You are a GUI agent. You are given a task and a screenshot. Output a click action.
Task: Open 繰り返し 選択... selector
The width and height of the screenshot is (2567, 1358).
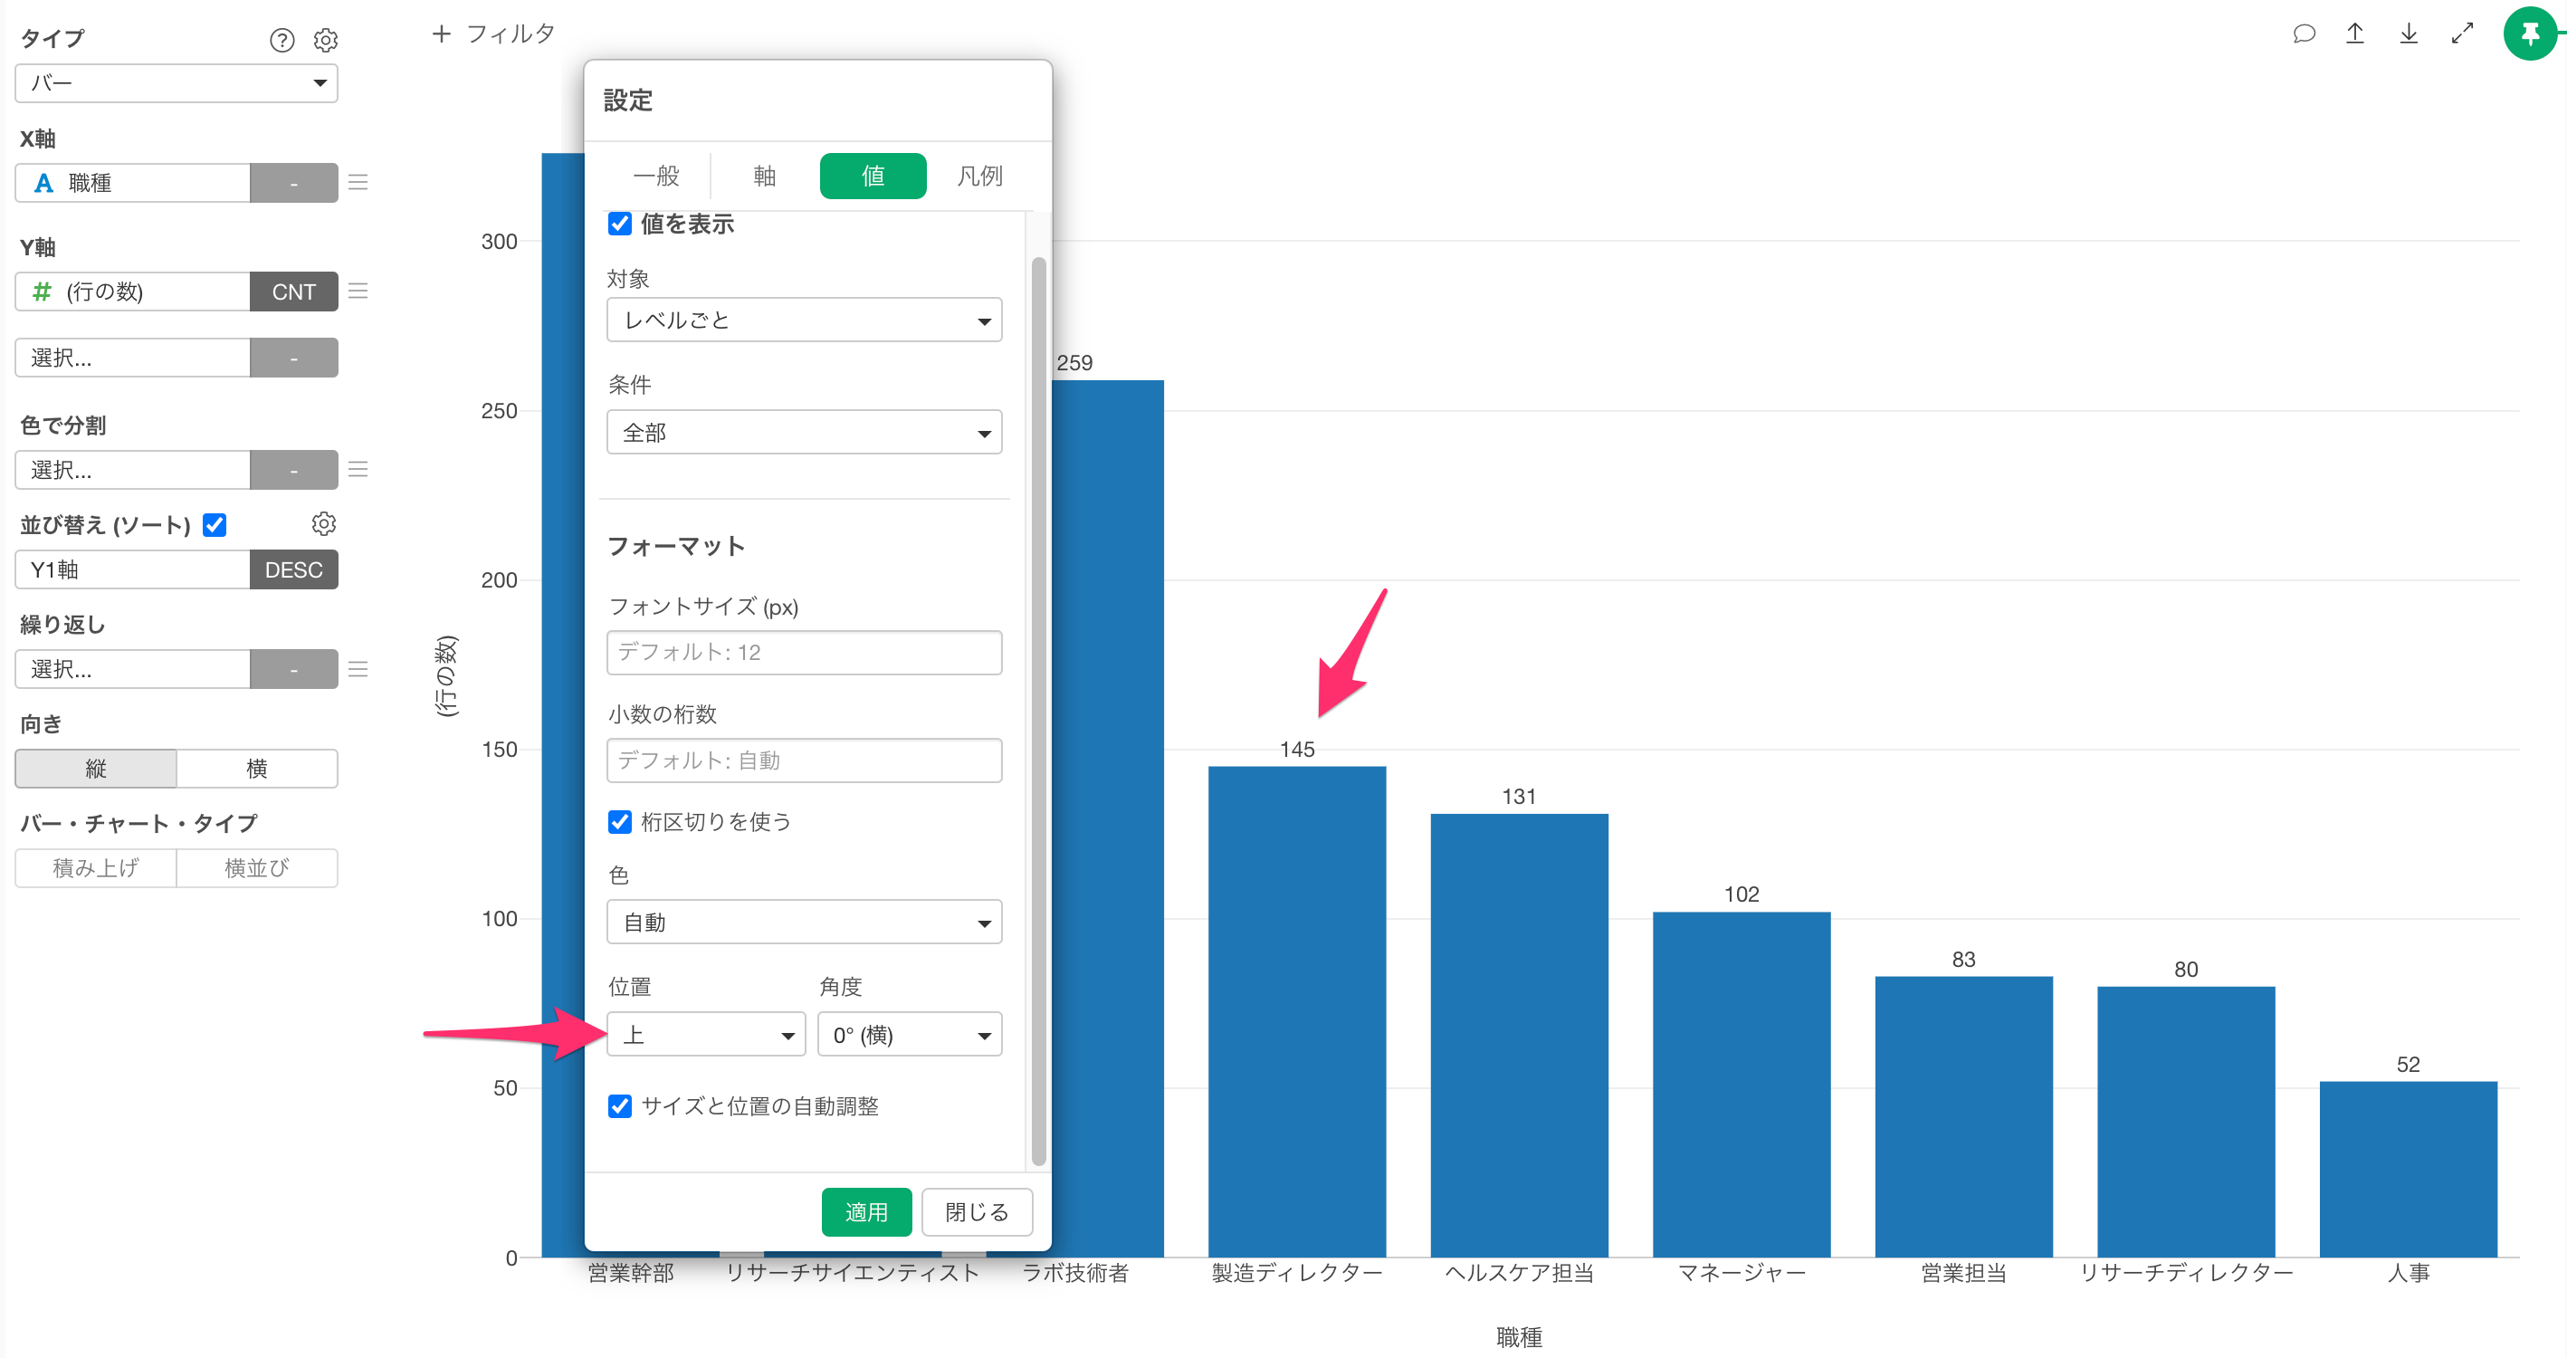[132, 669]
